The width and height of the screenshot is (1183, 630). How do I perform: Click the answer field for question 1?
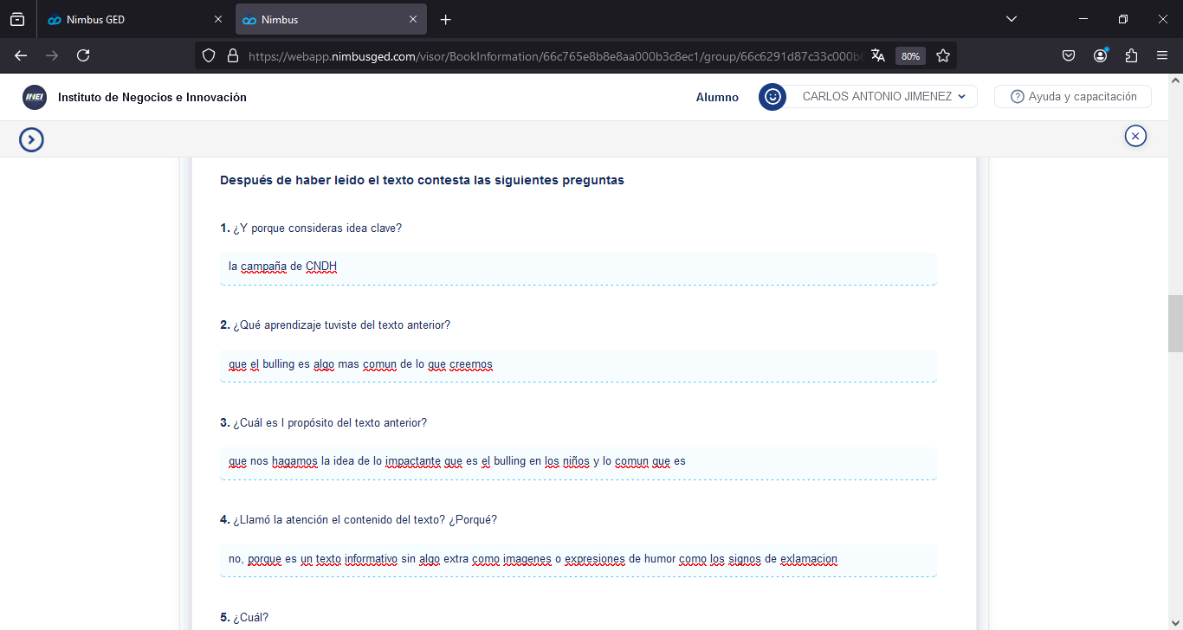(578, 267)
